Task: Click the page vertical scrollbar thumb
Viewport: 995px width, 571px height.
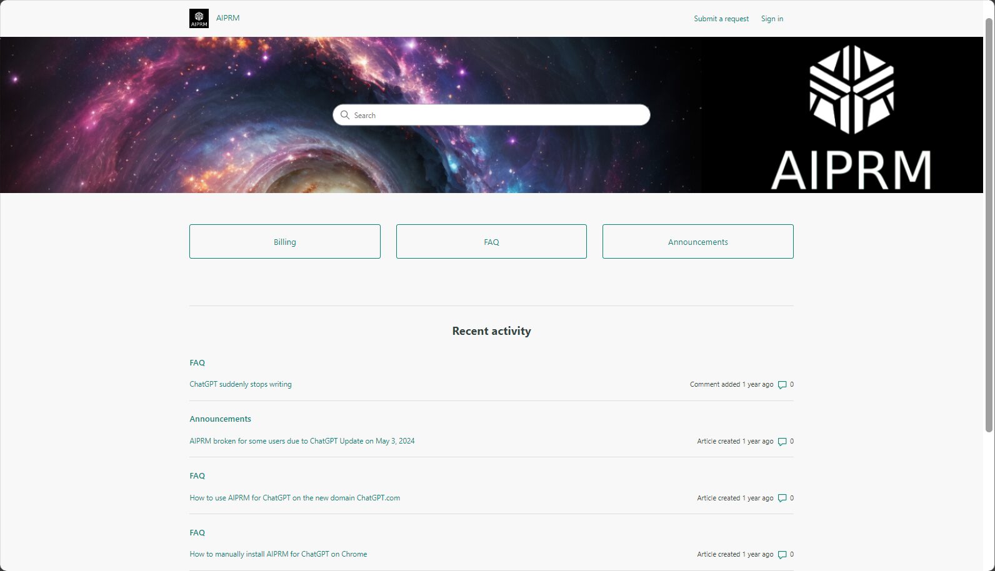Action: [x=989, y=225]
